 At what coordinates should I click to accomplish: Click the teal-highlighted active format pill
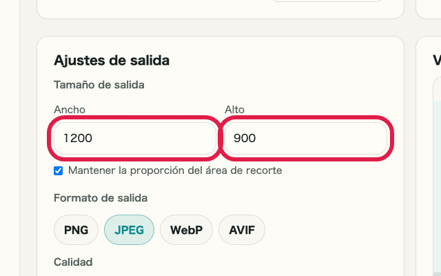129,230
